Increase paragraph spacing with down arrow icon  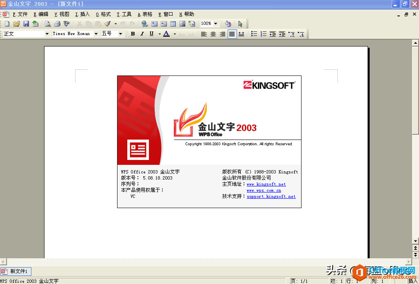click(x=301, y=34)
